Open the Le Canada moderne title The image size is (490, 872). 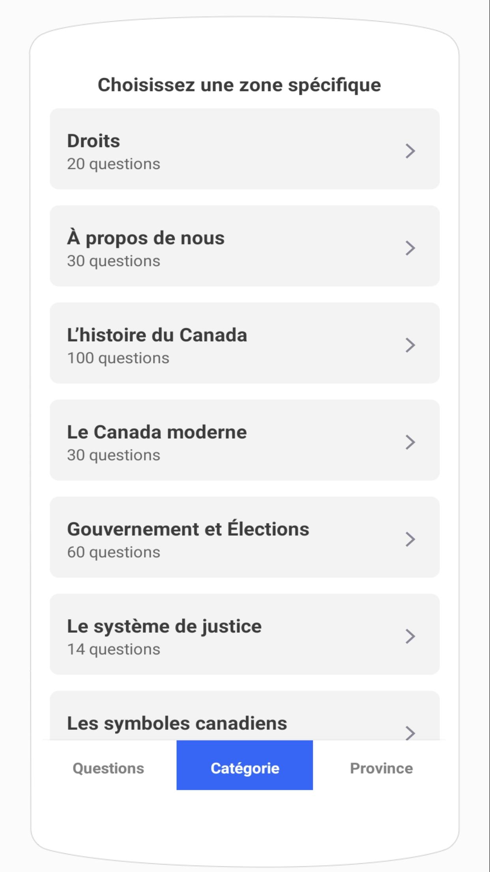157,432
